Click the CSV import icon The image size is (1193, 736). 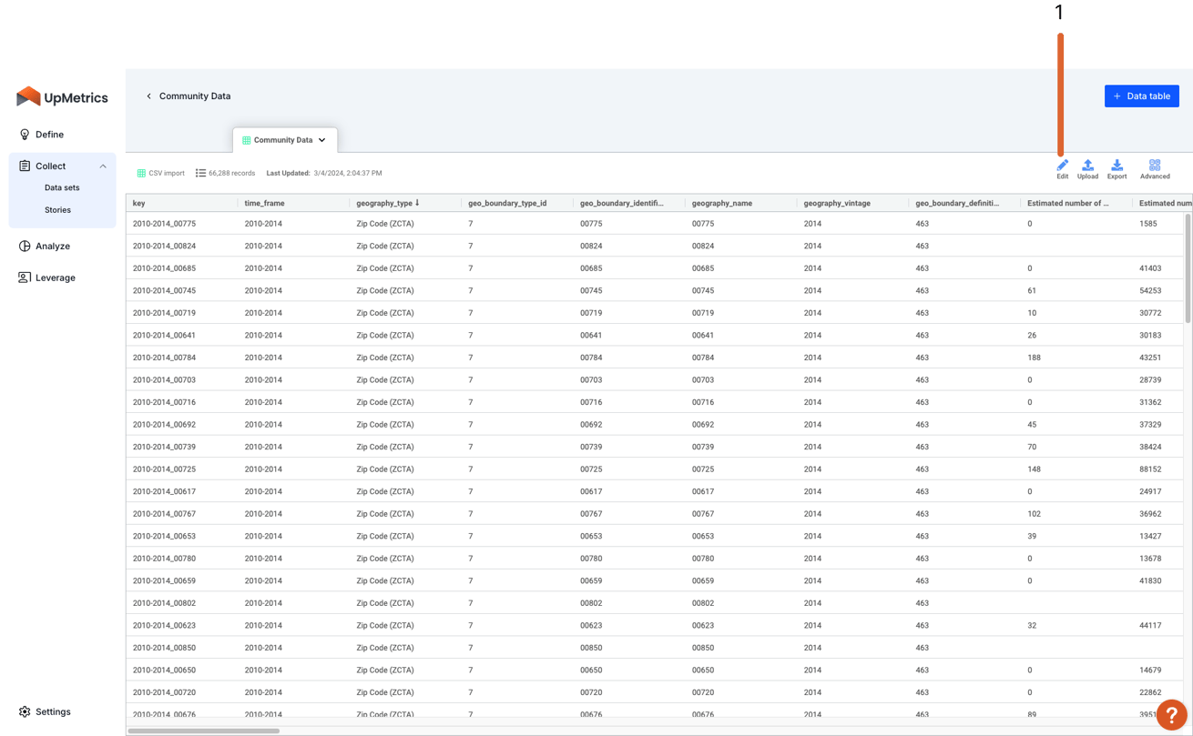pos(142,173)
